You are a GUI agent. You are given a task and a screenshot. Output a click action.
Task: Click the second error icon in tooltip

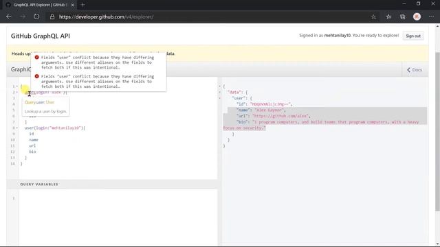(36, 76)
